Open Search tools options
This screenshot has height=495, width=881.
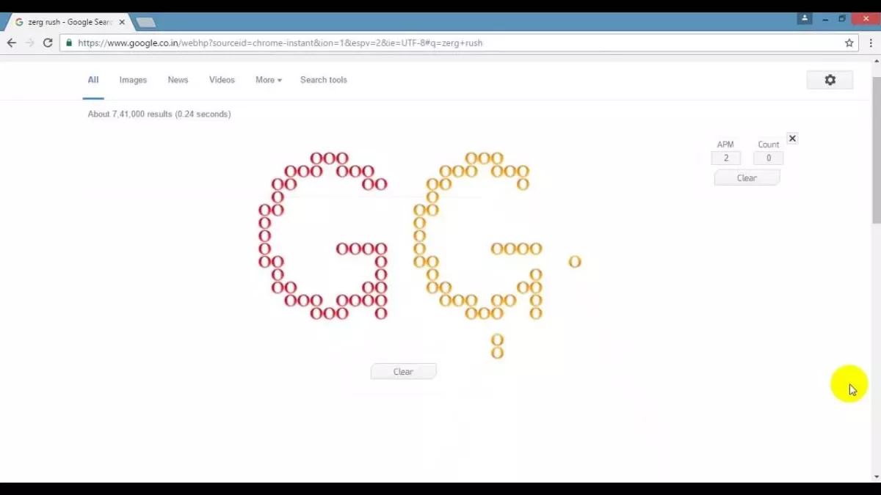(x=324, y=80)
